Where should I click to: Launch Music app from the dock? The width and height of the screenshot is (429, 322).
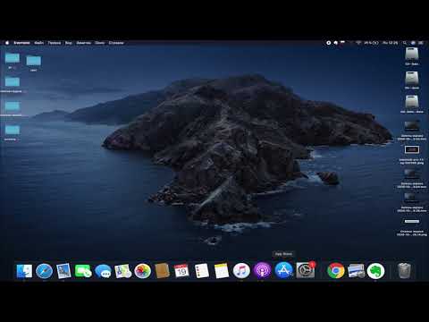[x=241, y=271]
